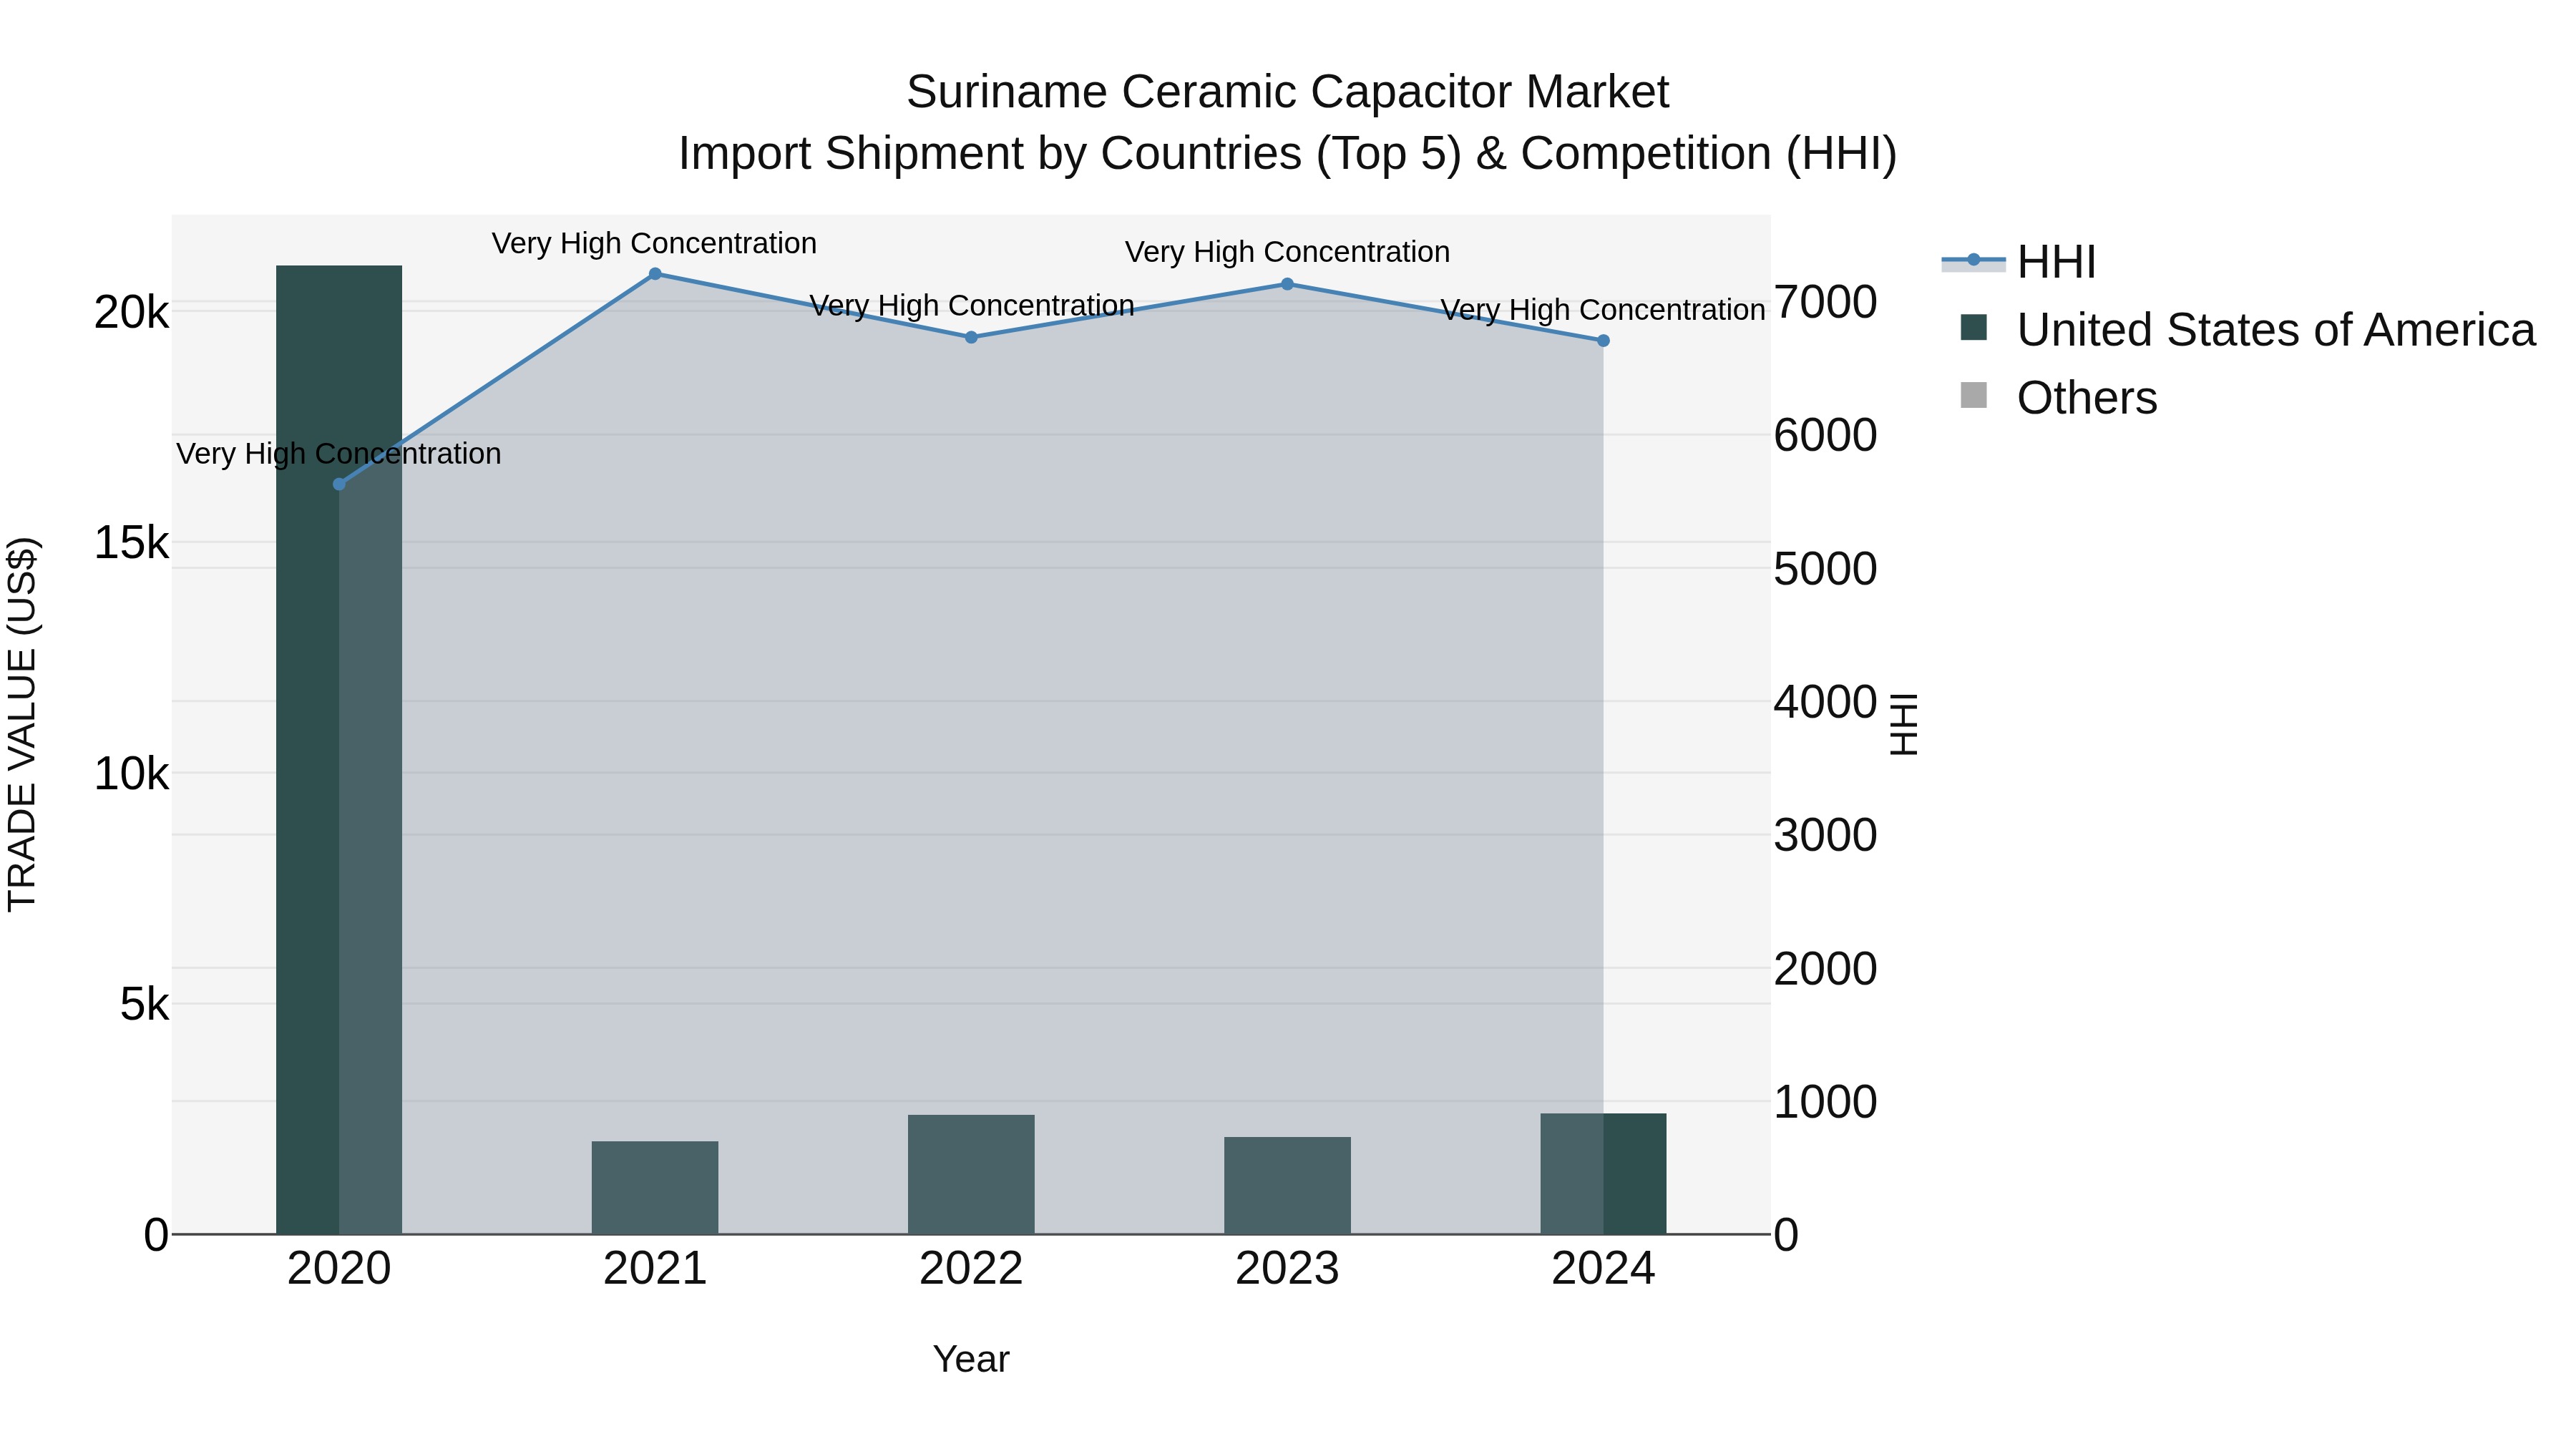2576x1449 pixels.
Task: Click the Import Shipment by Countries subtitle
Action: point(1287,154)
